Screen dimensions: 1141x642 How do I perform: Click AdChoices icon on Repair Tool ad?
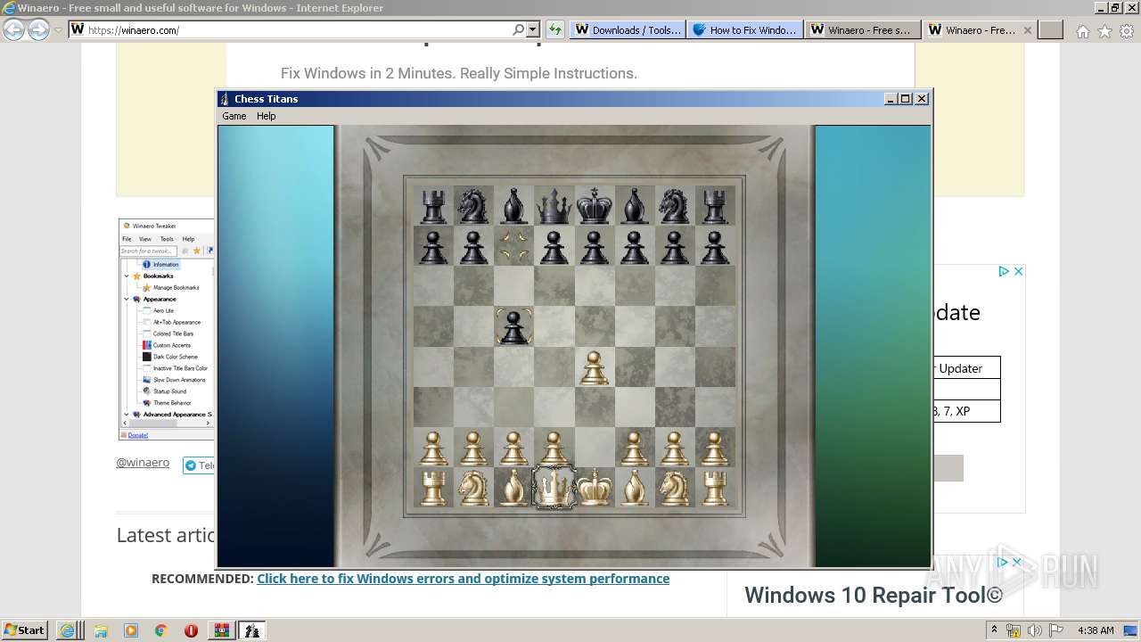[x=1003, y=563]
